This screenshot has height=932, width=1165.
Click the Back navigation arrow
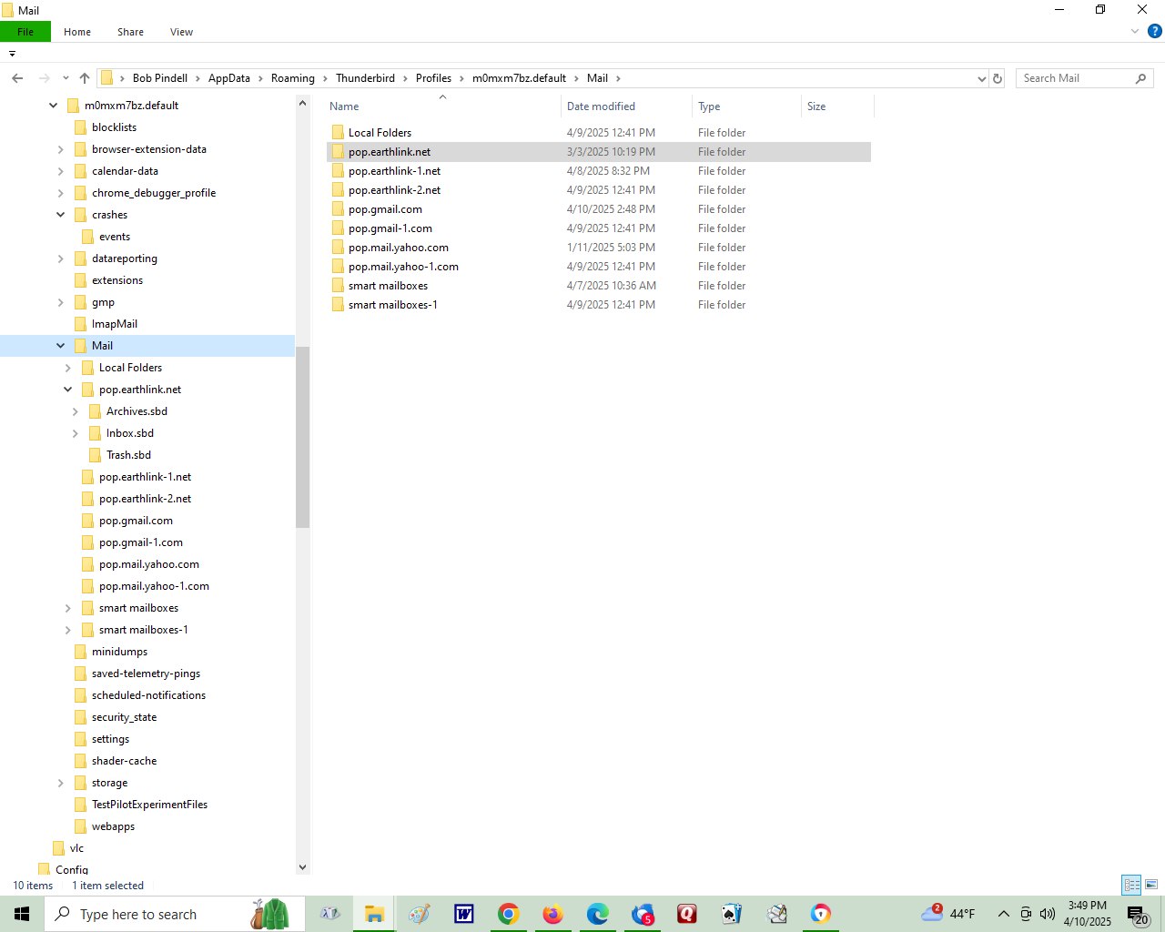click(17, 78)
